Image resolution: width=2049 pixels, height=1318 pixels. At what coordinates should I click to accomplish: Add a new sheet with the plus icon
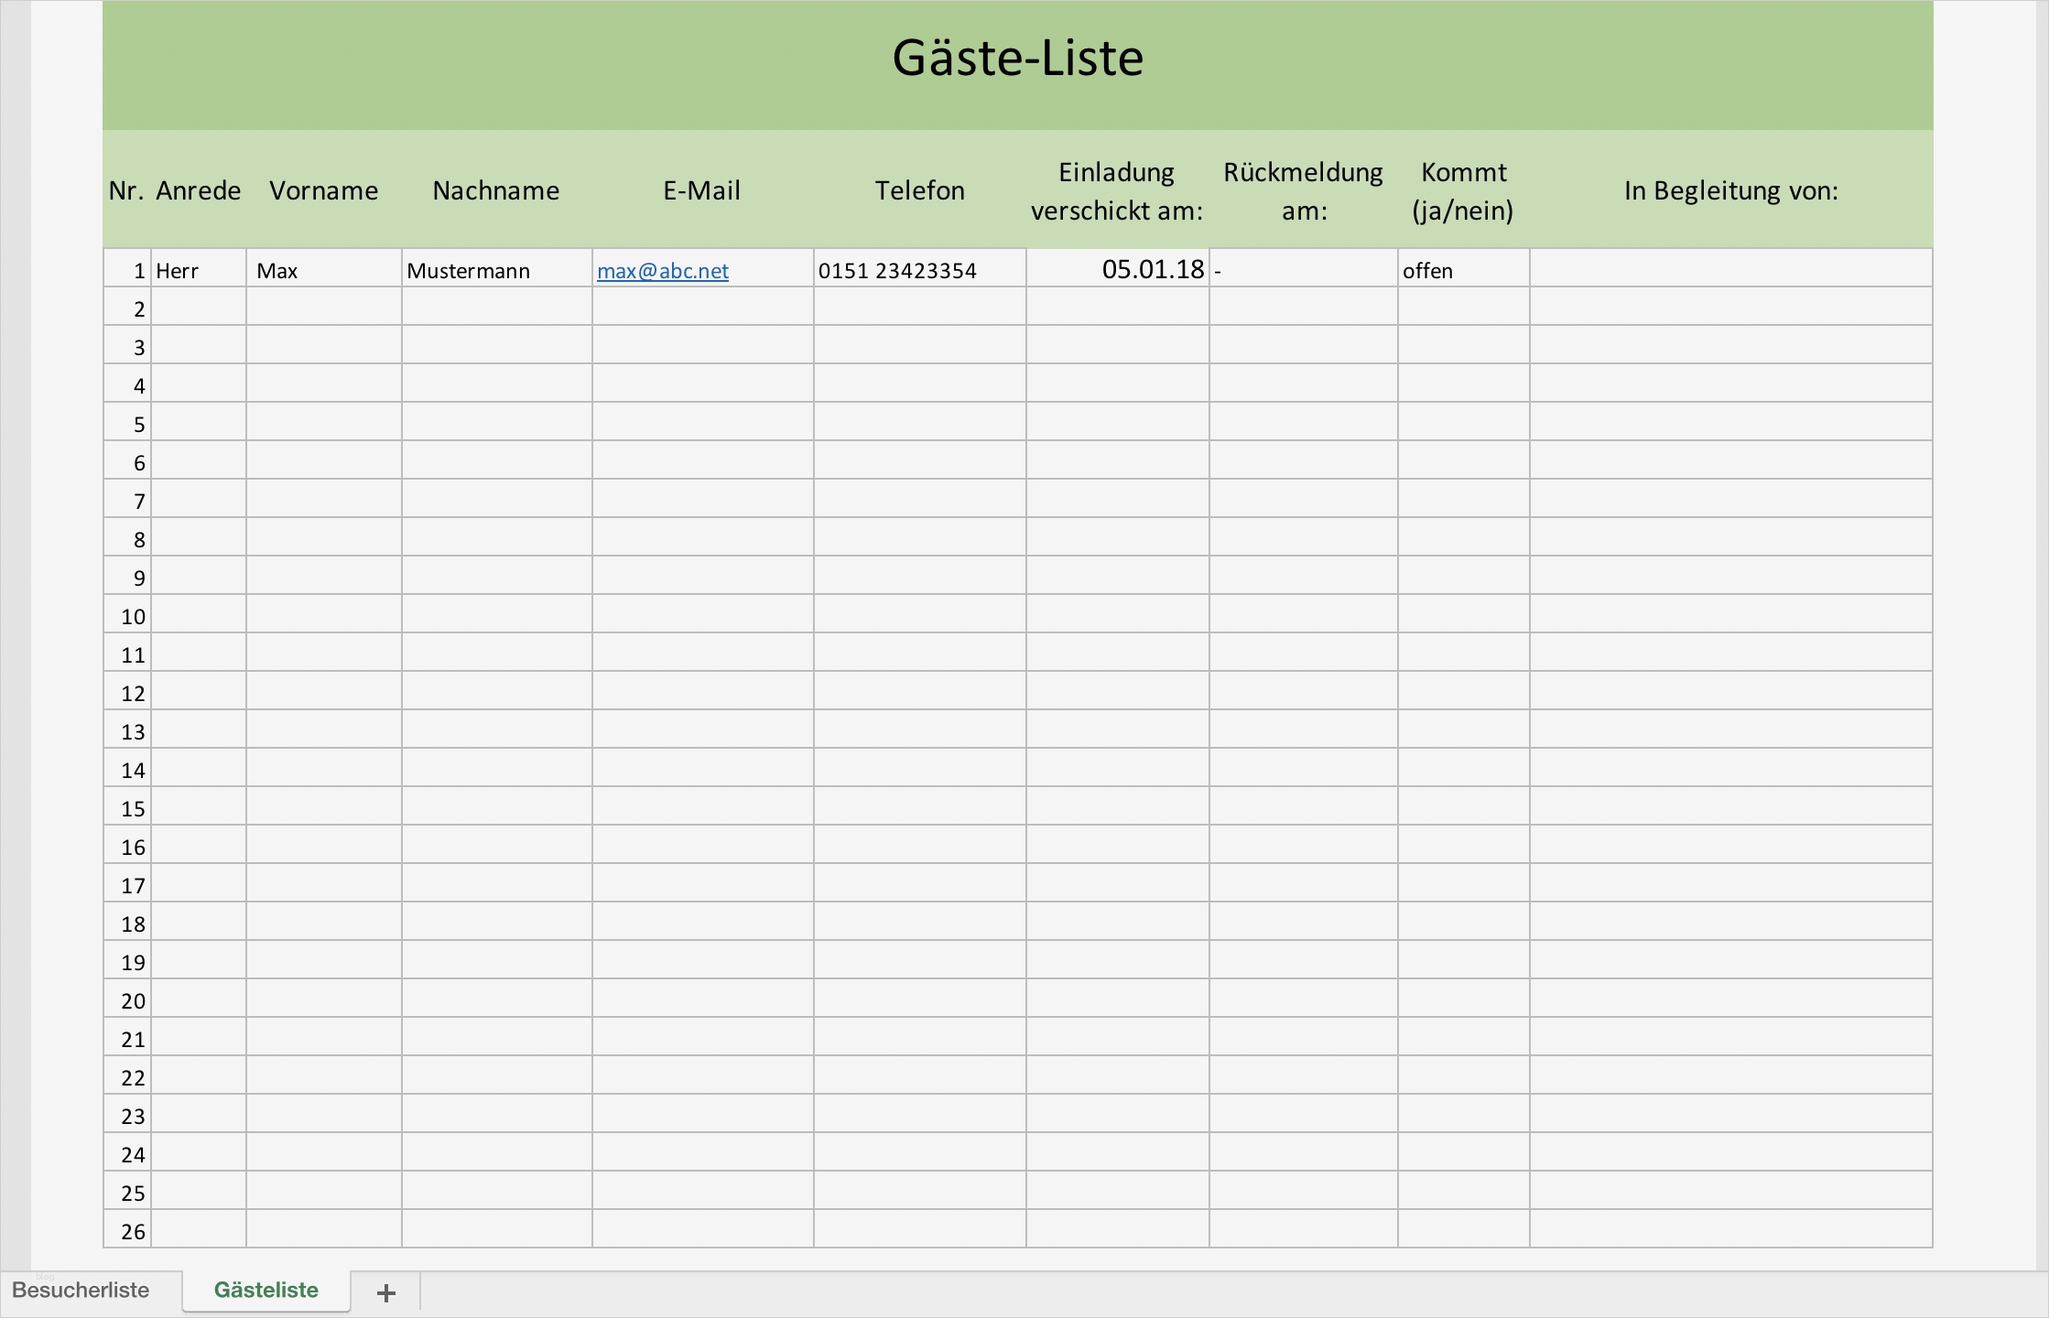pyautogui.click(x=385, y=1292)
